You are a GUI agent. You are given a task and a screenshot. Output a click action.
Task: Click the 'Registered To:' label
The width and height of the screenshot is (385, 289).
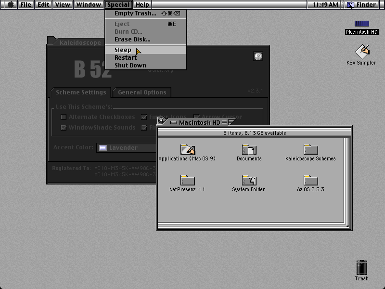tap(71, 168)
